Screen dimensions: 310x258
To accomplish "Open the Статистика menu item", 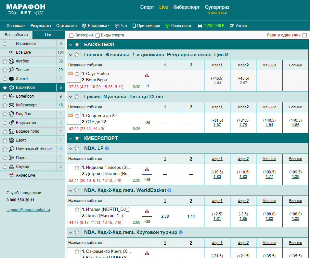I will [66, 26].
